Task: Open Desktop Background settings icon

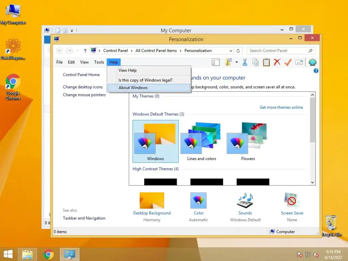Action: pyautogui.click(x=152, y=201)
